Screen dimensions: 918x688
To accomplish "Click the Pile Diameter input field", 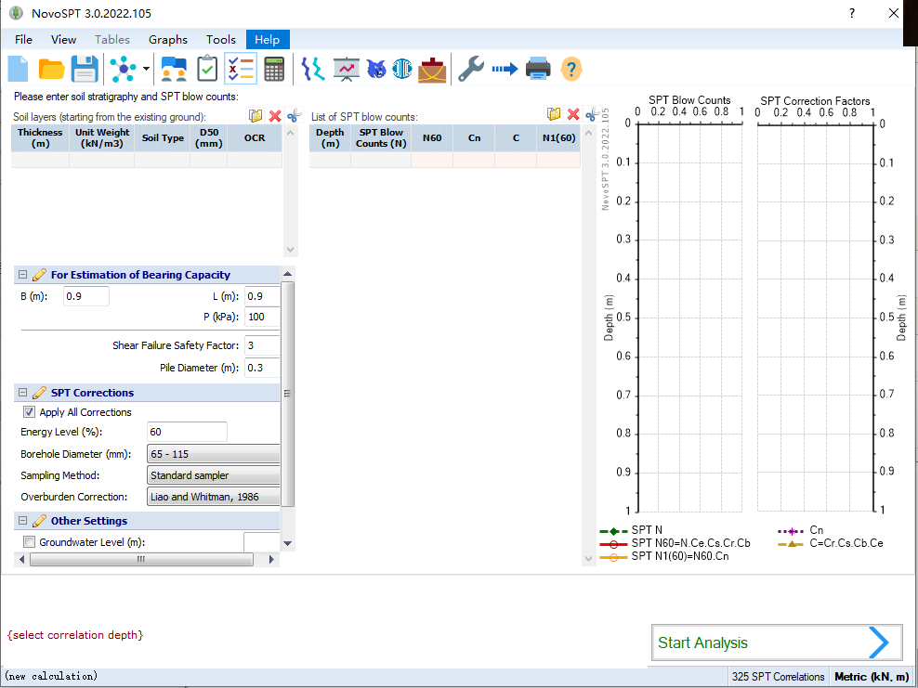I will (x=262, y=368).
